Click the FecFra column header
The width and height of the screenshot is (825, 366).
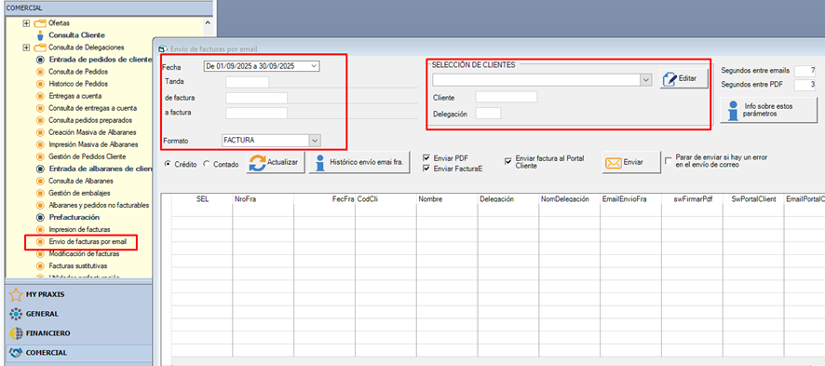[324, 199]
